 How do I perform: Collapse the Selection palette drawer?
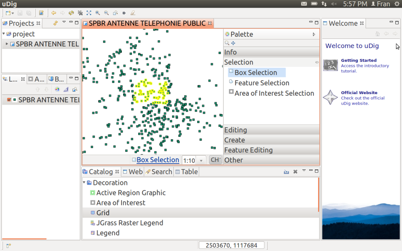click(x=271, y=62)
